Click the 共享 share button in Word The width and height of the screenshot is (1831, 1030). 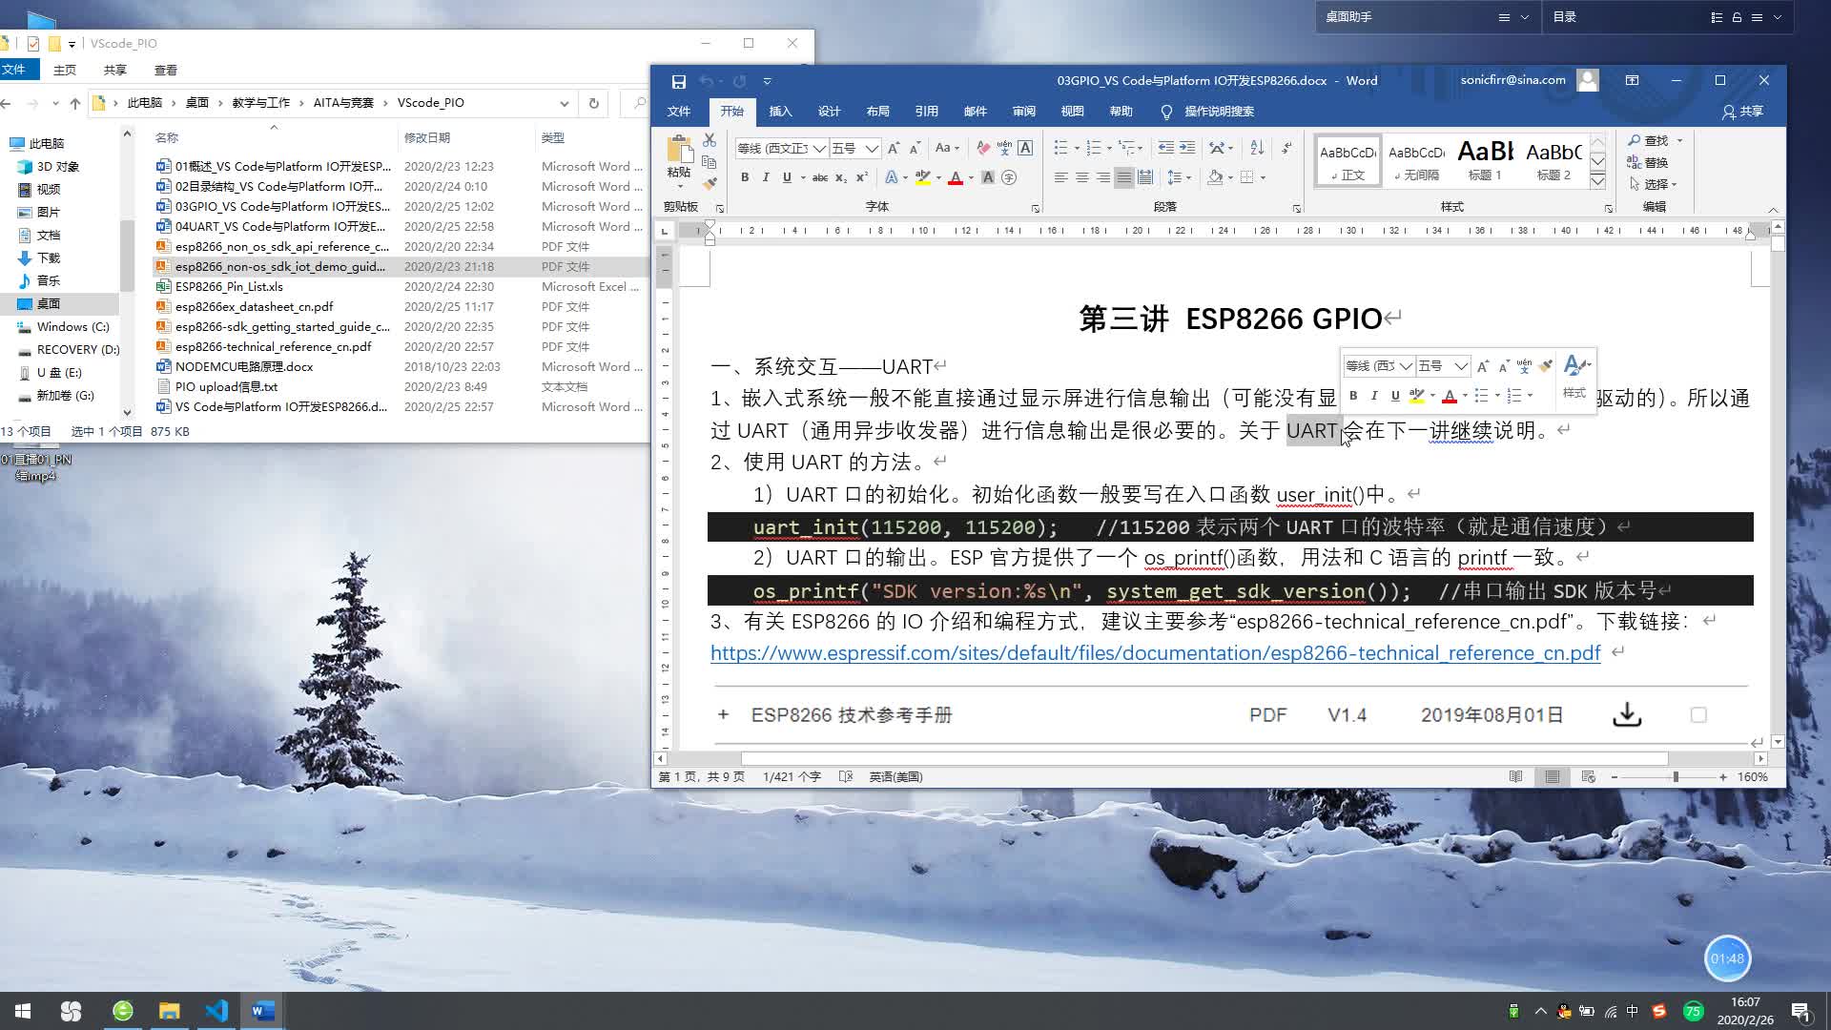[1743, 112]
